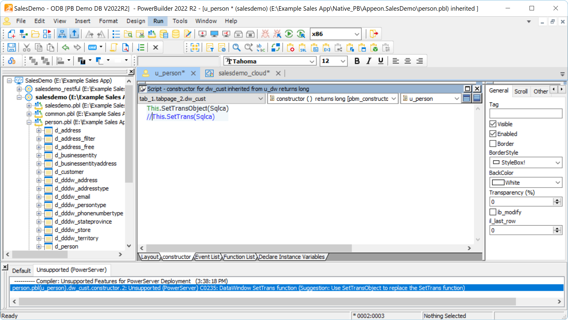This screenshot has height=320, width=568.
Task: Switch to the salesdemo_cloud* tab
Action: [244, 73]
